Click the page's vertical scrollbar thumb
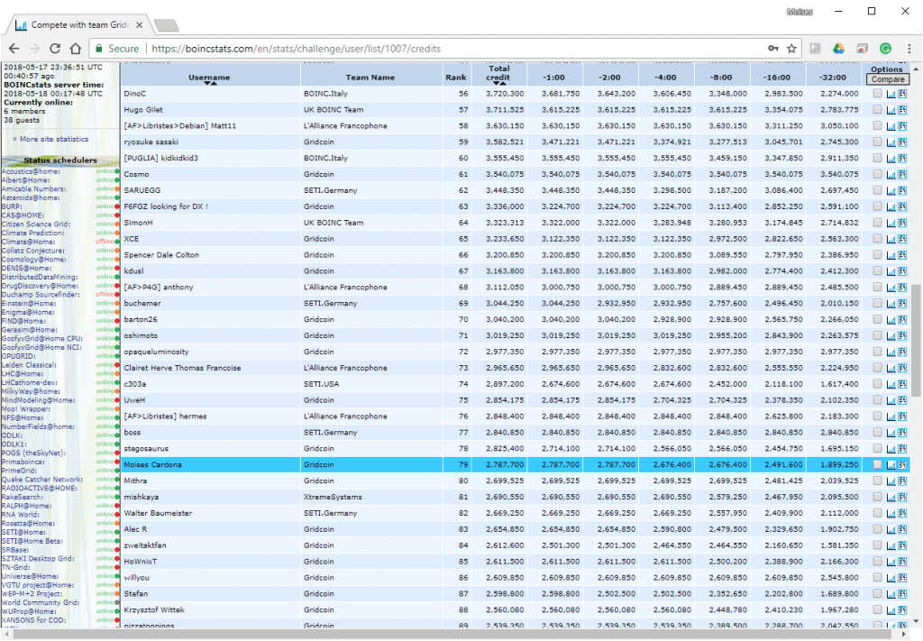This screenshot has width=923, height=641. tap(916, 340)
